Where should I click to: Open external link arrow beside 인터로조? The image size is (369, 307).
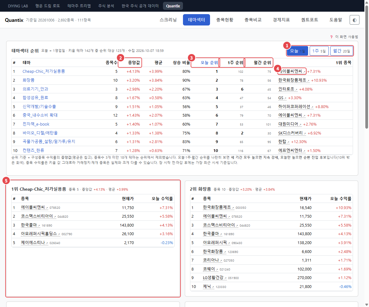point(297,90)
